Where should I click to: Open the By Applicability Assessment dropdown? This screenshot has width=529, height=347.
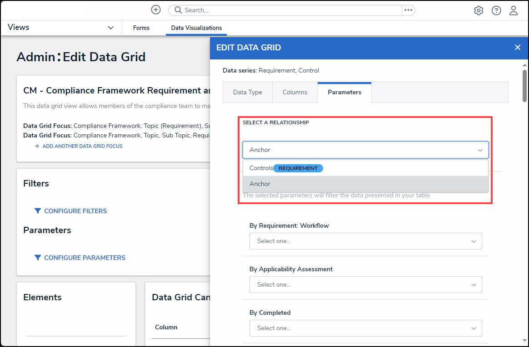pyautogui.click(x=365, y=285)
